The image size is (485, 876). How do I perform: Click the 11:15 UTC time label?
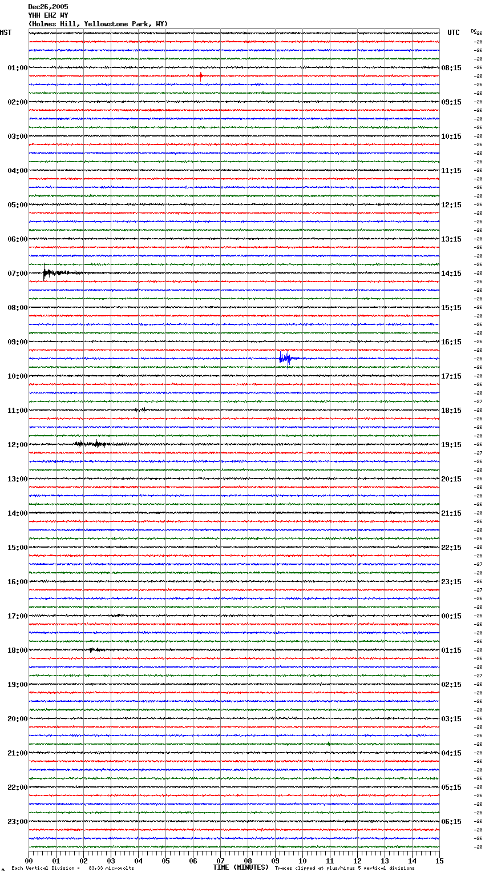[x=451, y=171]
